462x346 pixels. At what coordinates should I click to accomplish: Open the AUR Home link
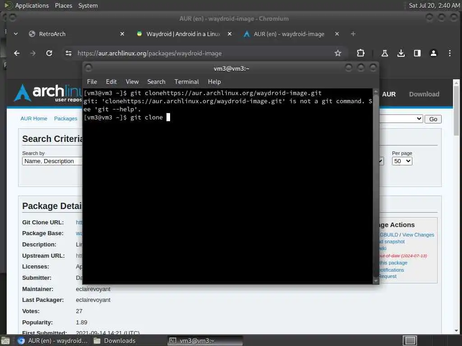[34, 118]
